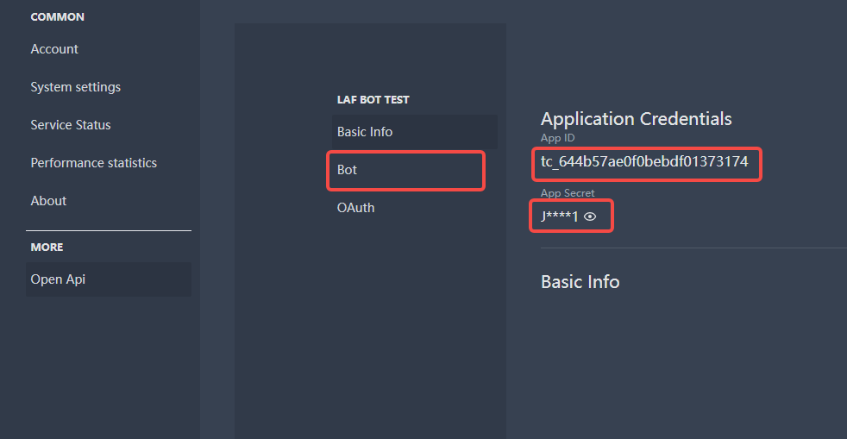This screenshot has height=439, width=847.
Task: Open Service Status page
Action: pyautogui.click(x=71, y=125)
